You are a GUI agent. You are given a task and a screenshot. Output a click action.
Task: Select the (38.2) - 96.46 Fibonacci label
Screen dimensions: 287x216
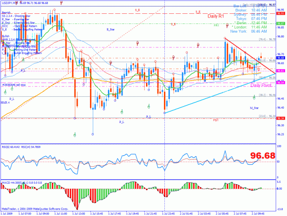tap(267, 95)
